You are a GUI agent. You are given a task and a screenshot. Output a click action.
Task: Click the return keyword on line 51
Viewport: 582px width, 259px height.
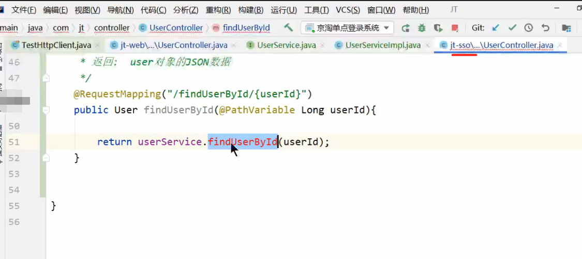[x=114, y=142]
